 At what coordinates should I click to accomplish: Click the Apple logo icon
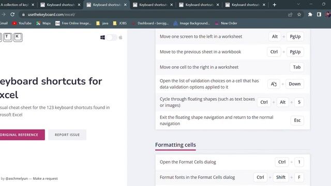[121, 38]
